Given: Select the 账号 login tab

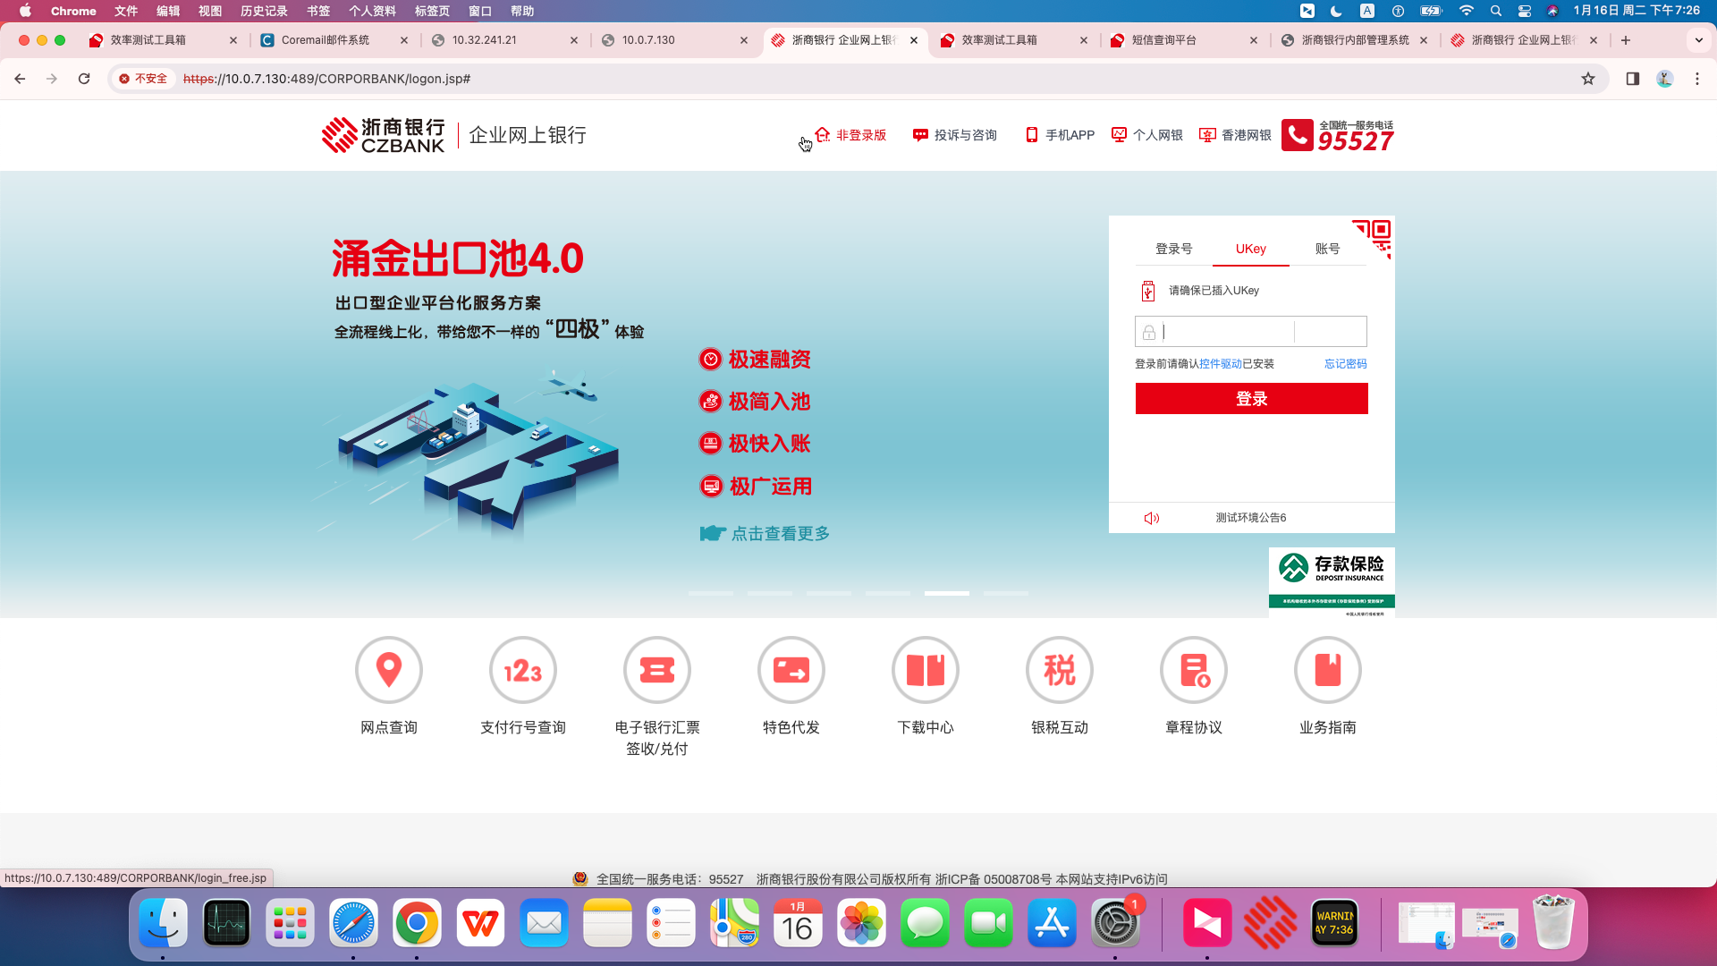Looking at the screenshot, I should (1328, 249).
